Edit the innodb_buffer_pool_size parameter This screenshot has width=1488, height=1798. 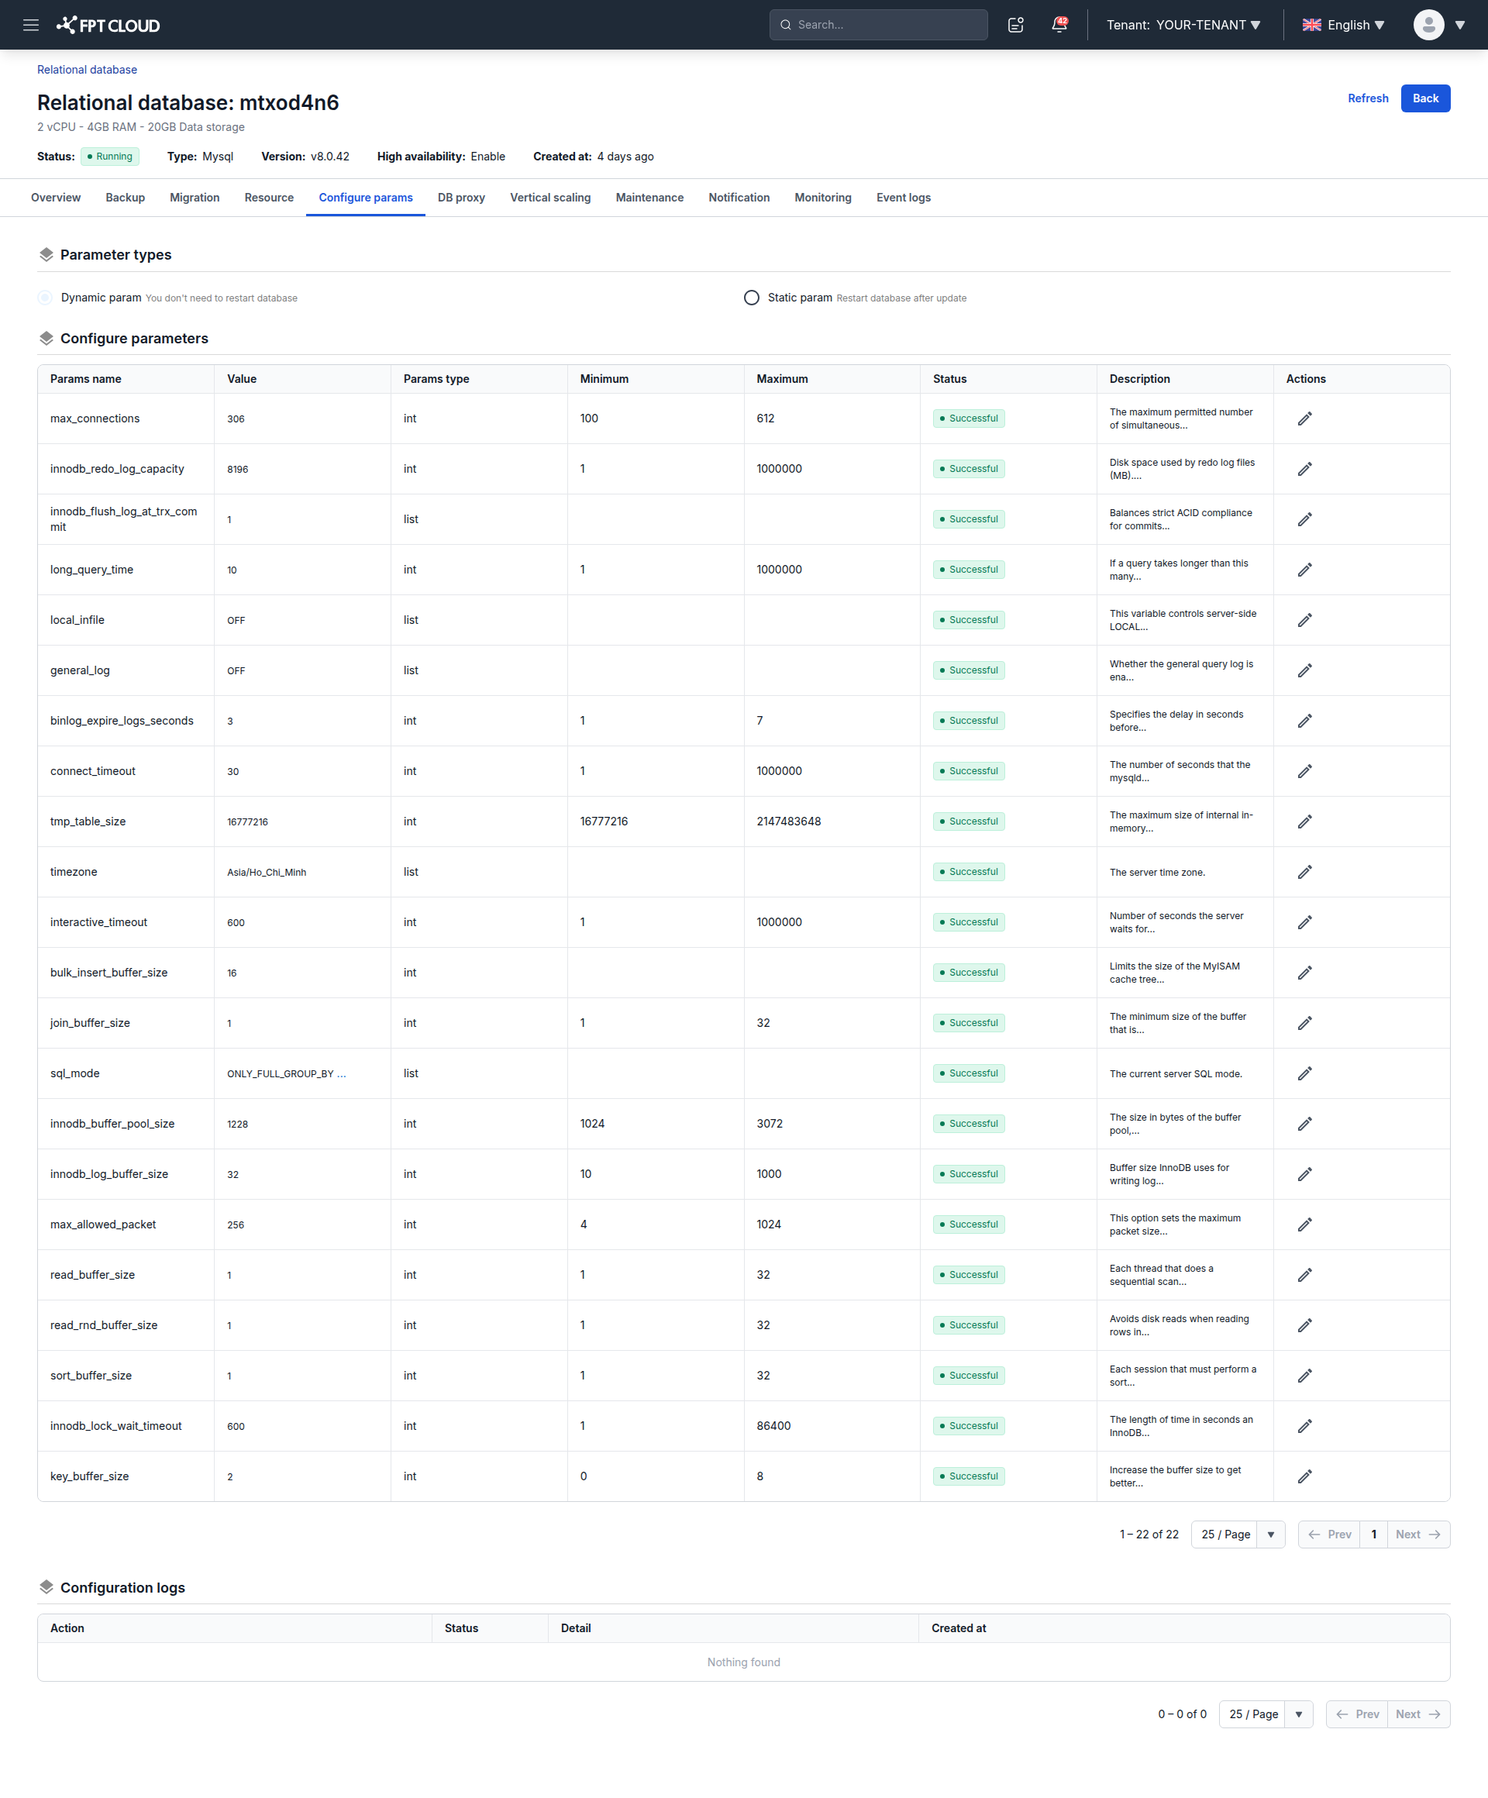point(1304,1125)
